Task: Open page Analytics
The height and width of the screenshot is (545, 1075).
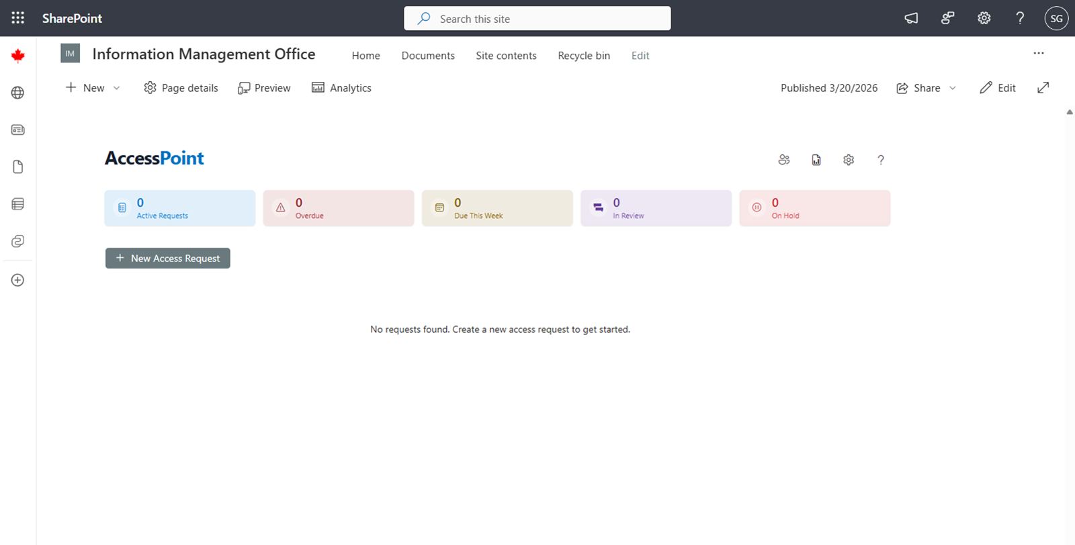Action: point(341,88)
